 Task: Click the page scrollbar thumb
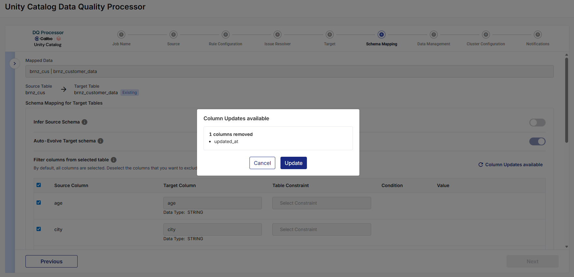coord(566,100)
